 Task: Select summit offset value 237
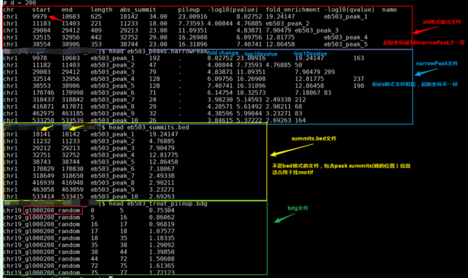pyautogui.click(x=358, y=79)
